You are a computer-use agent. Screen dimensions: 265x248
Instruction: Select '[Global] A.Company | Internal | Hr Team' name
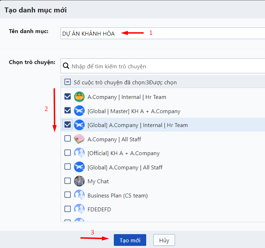coord(138,125)
